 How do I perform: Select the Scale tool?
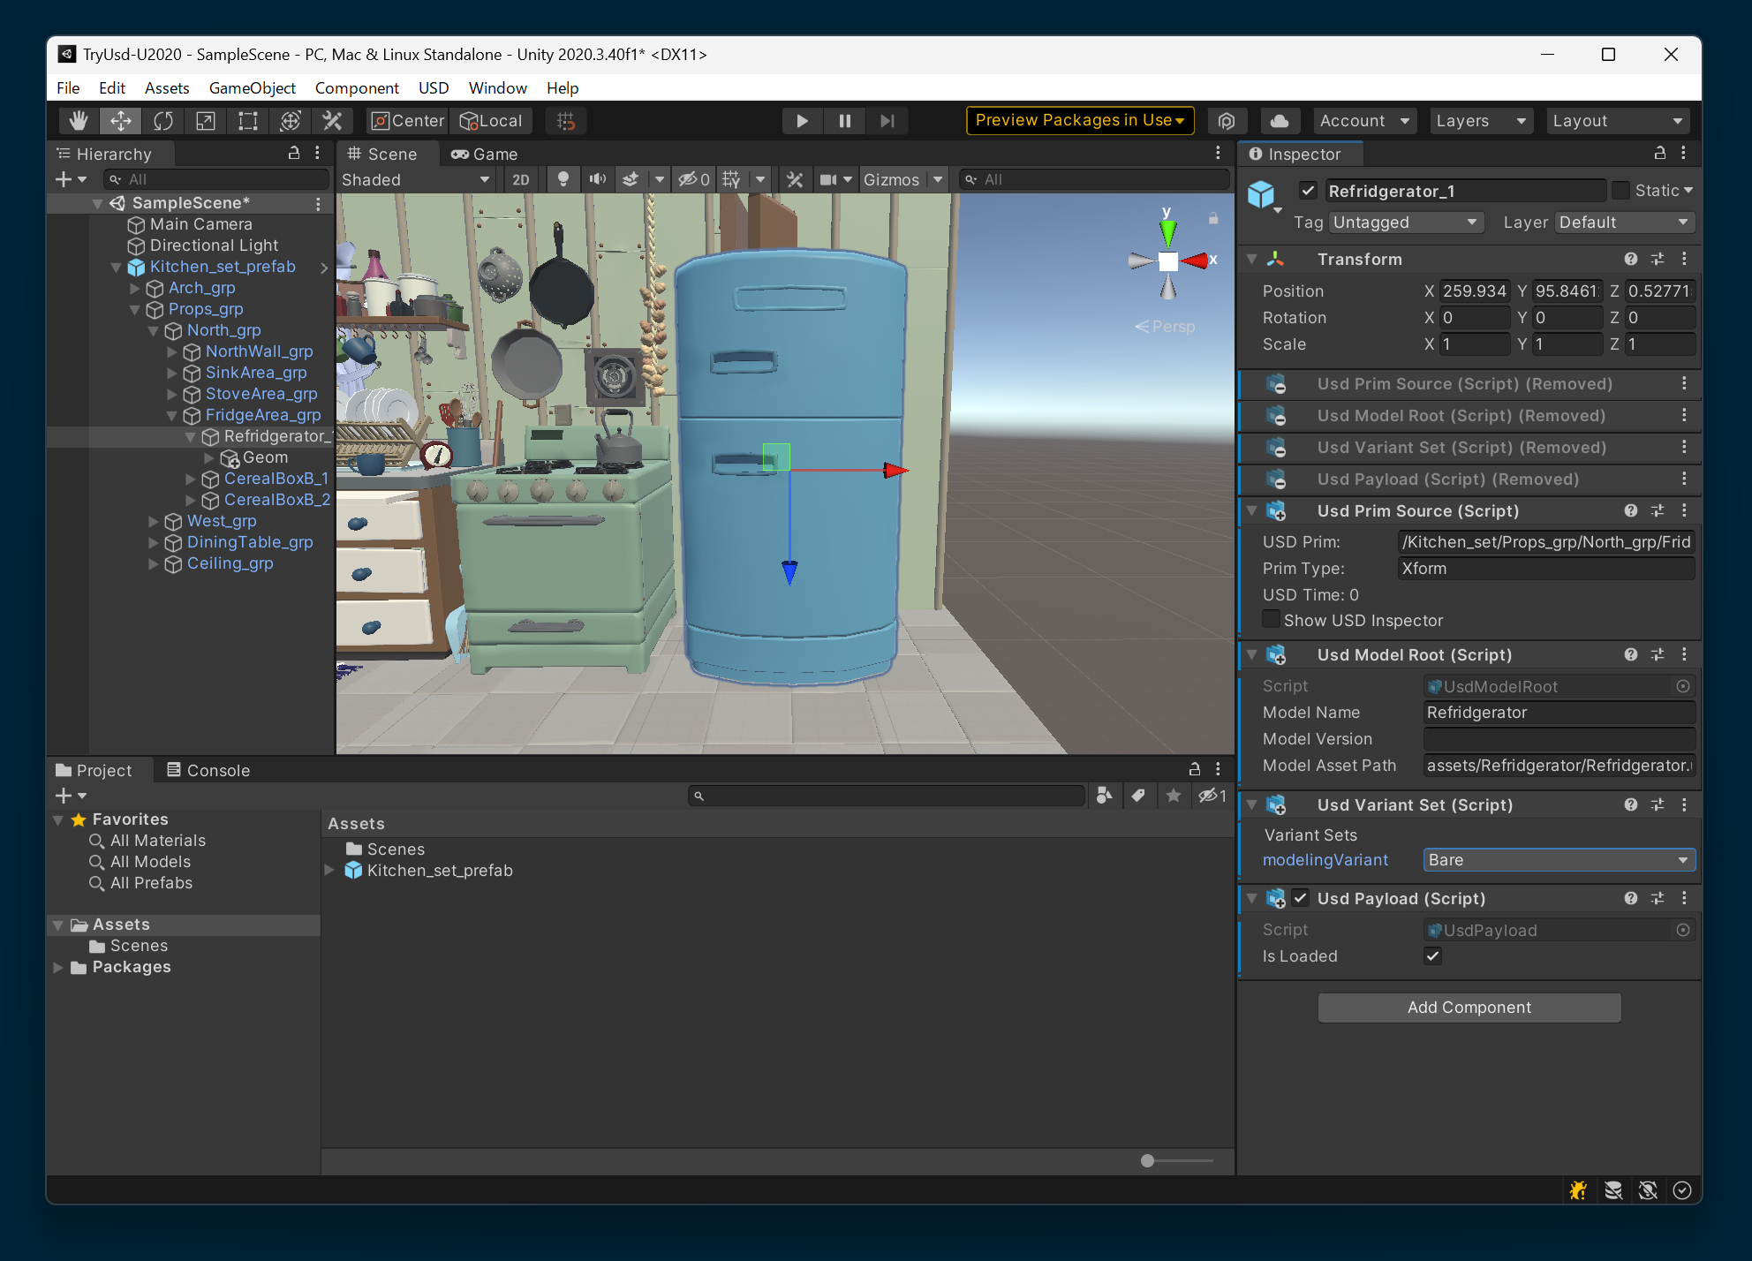point(206,121)
